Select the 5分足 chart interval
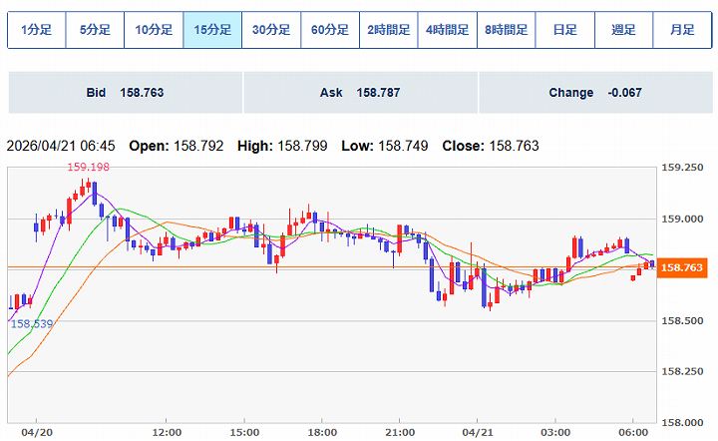The height and width of the screenshot is (441, 718). click(x=95, y=30)
